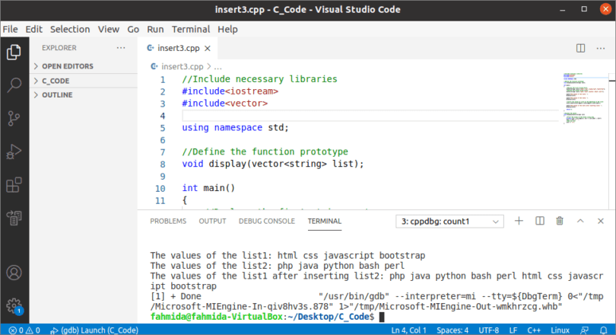Click the 'int main()' code line
616x335 pixels.
[x=208, y=188]
